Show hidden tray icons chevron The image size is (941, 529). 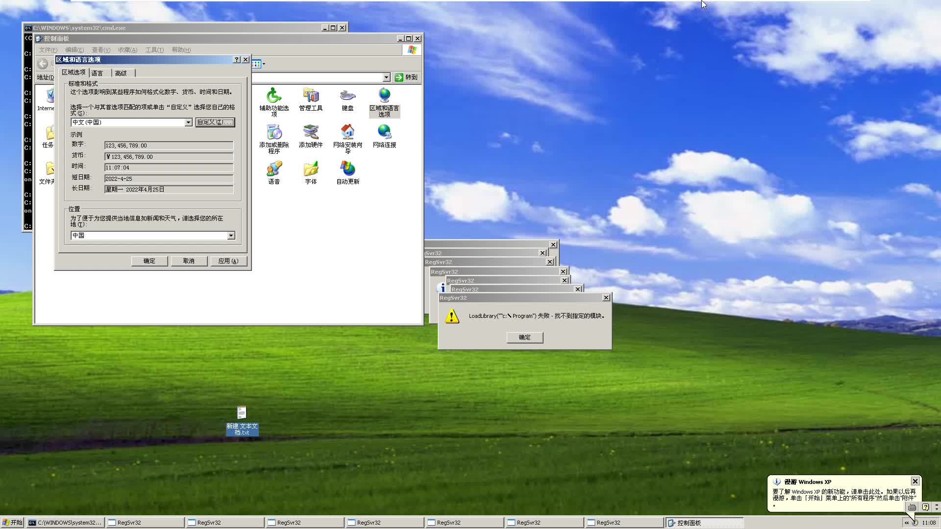click(907, 523)
